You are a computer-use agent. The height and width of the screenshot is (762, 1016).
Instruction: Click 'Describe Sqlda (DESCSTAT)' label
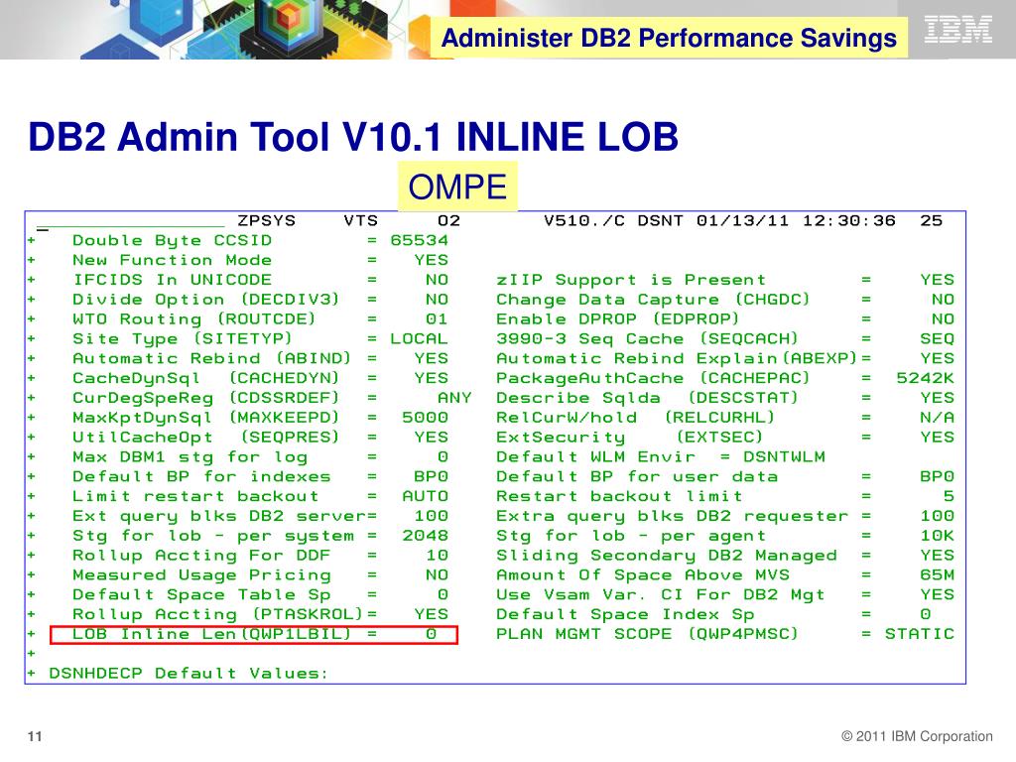[x=647, y=398]
